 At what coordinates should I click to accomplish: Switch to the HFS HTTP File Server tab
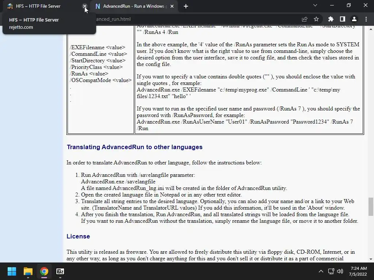(x=38, y=6)
